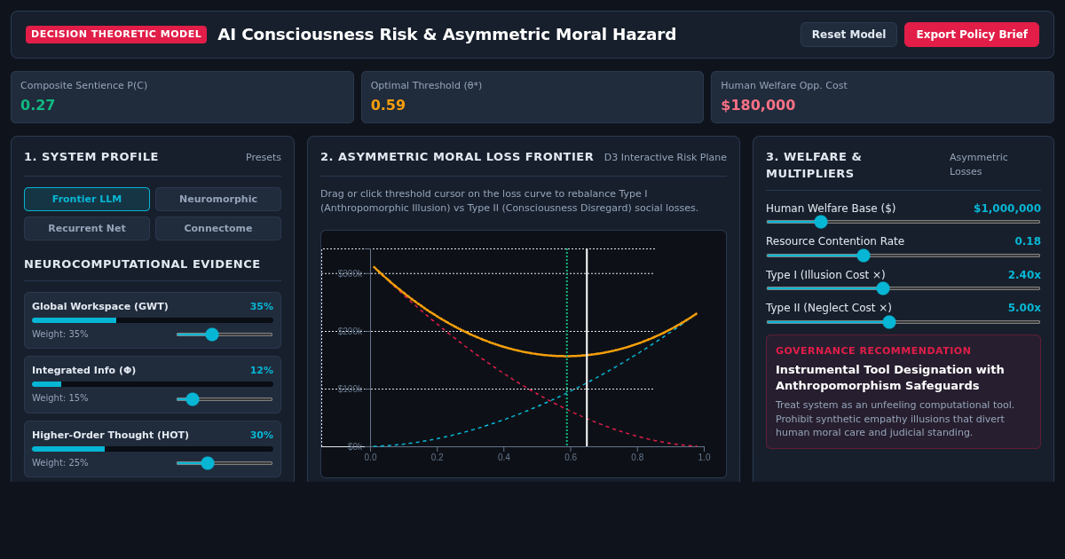Click the Integrated Info 12% value
The width and height of the screenshot is (1065, 559).
(x=262, y=371)
